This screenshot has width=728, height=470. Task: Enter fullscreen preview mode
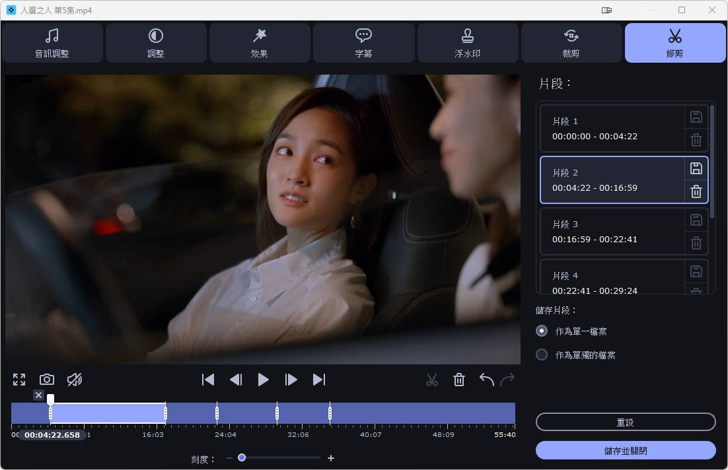(19, 380)
